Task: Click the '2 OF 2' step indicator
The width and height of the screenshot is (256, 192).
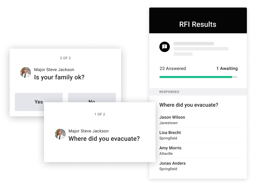Action: point(65,58)
